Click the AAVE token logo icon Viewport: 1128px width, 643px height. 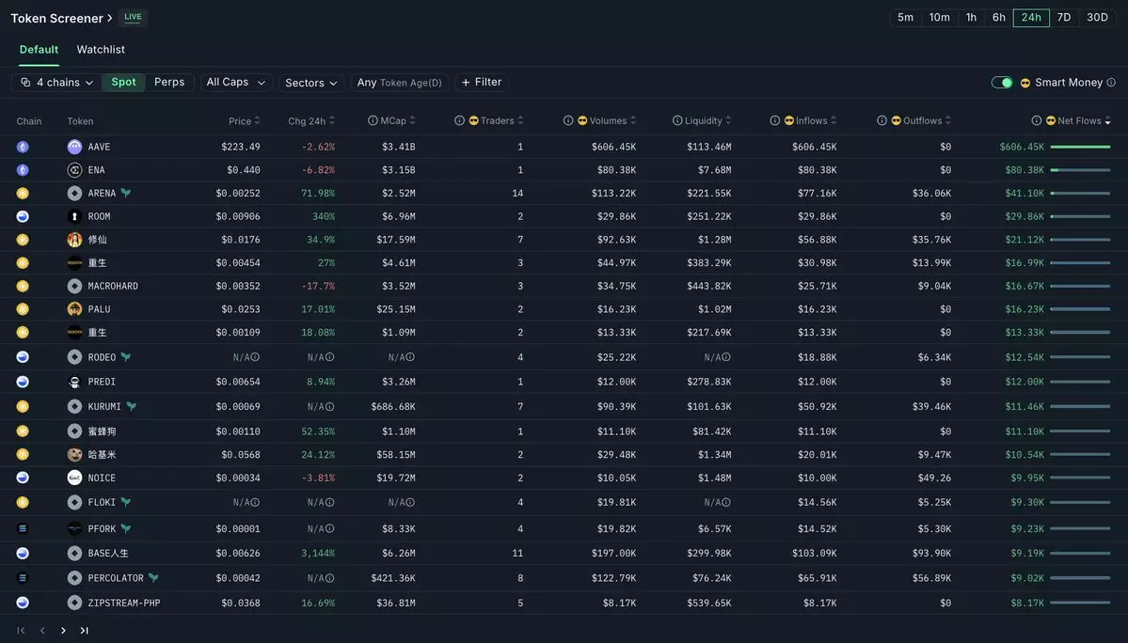tap(74, 147)
